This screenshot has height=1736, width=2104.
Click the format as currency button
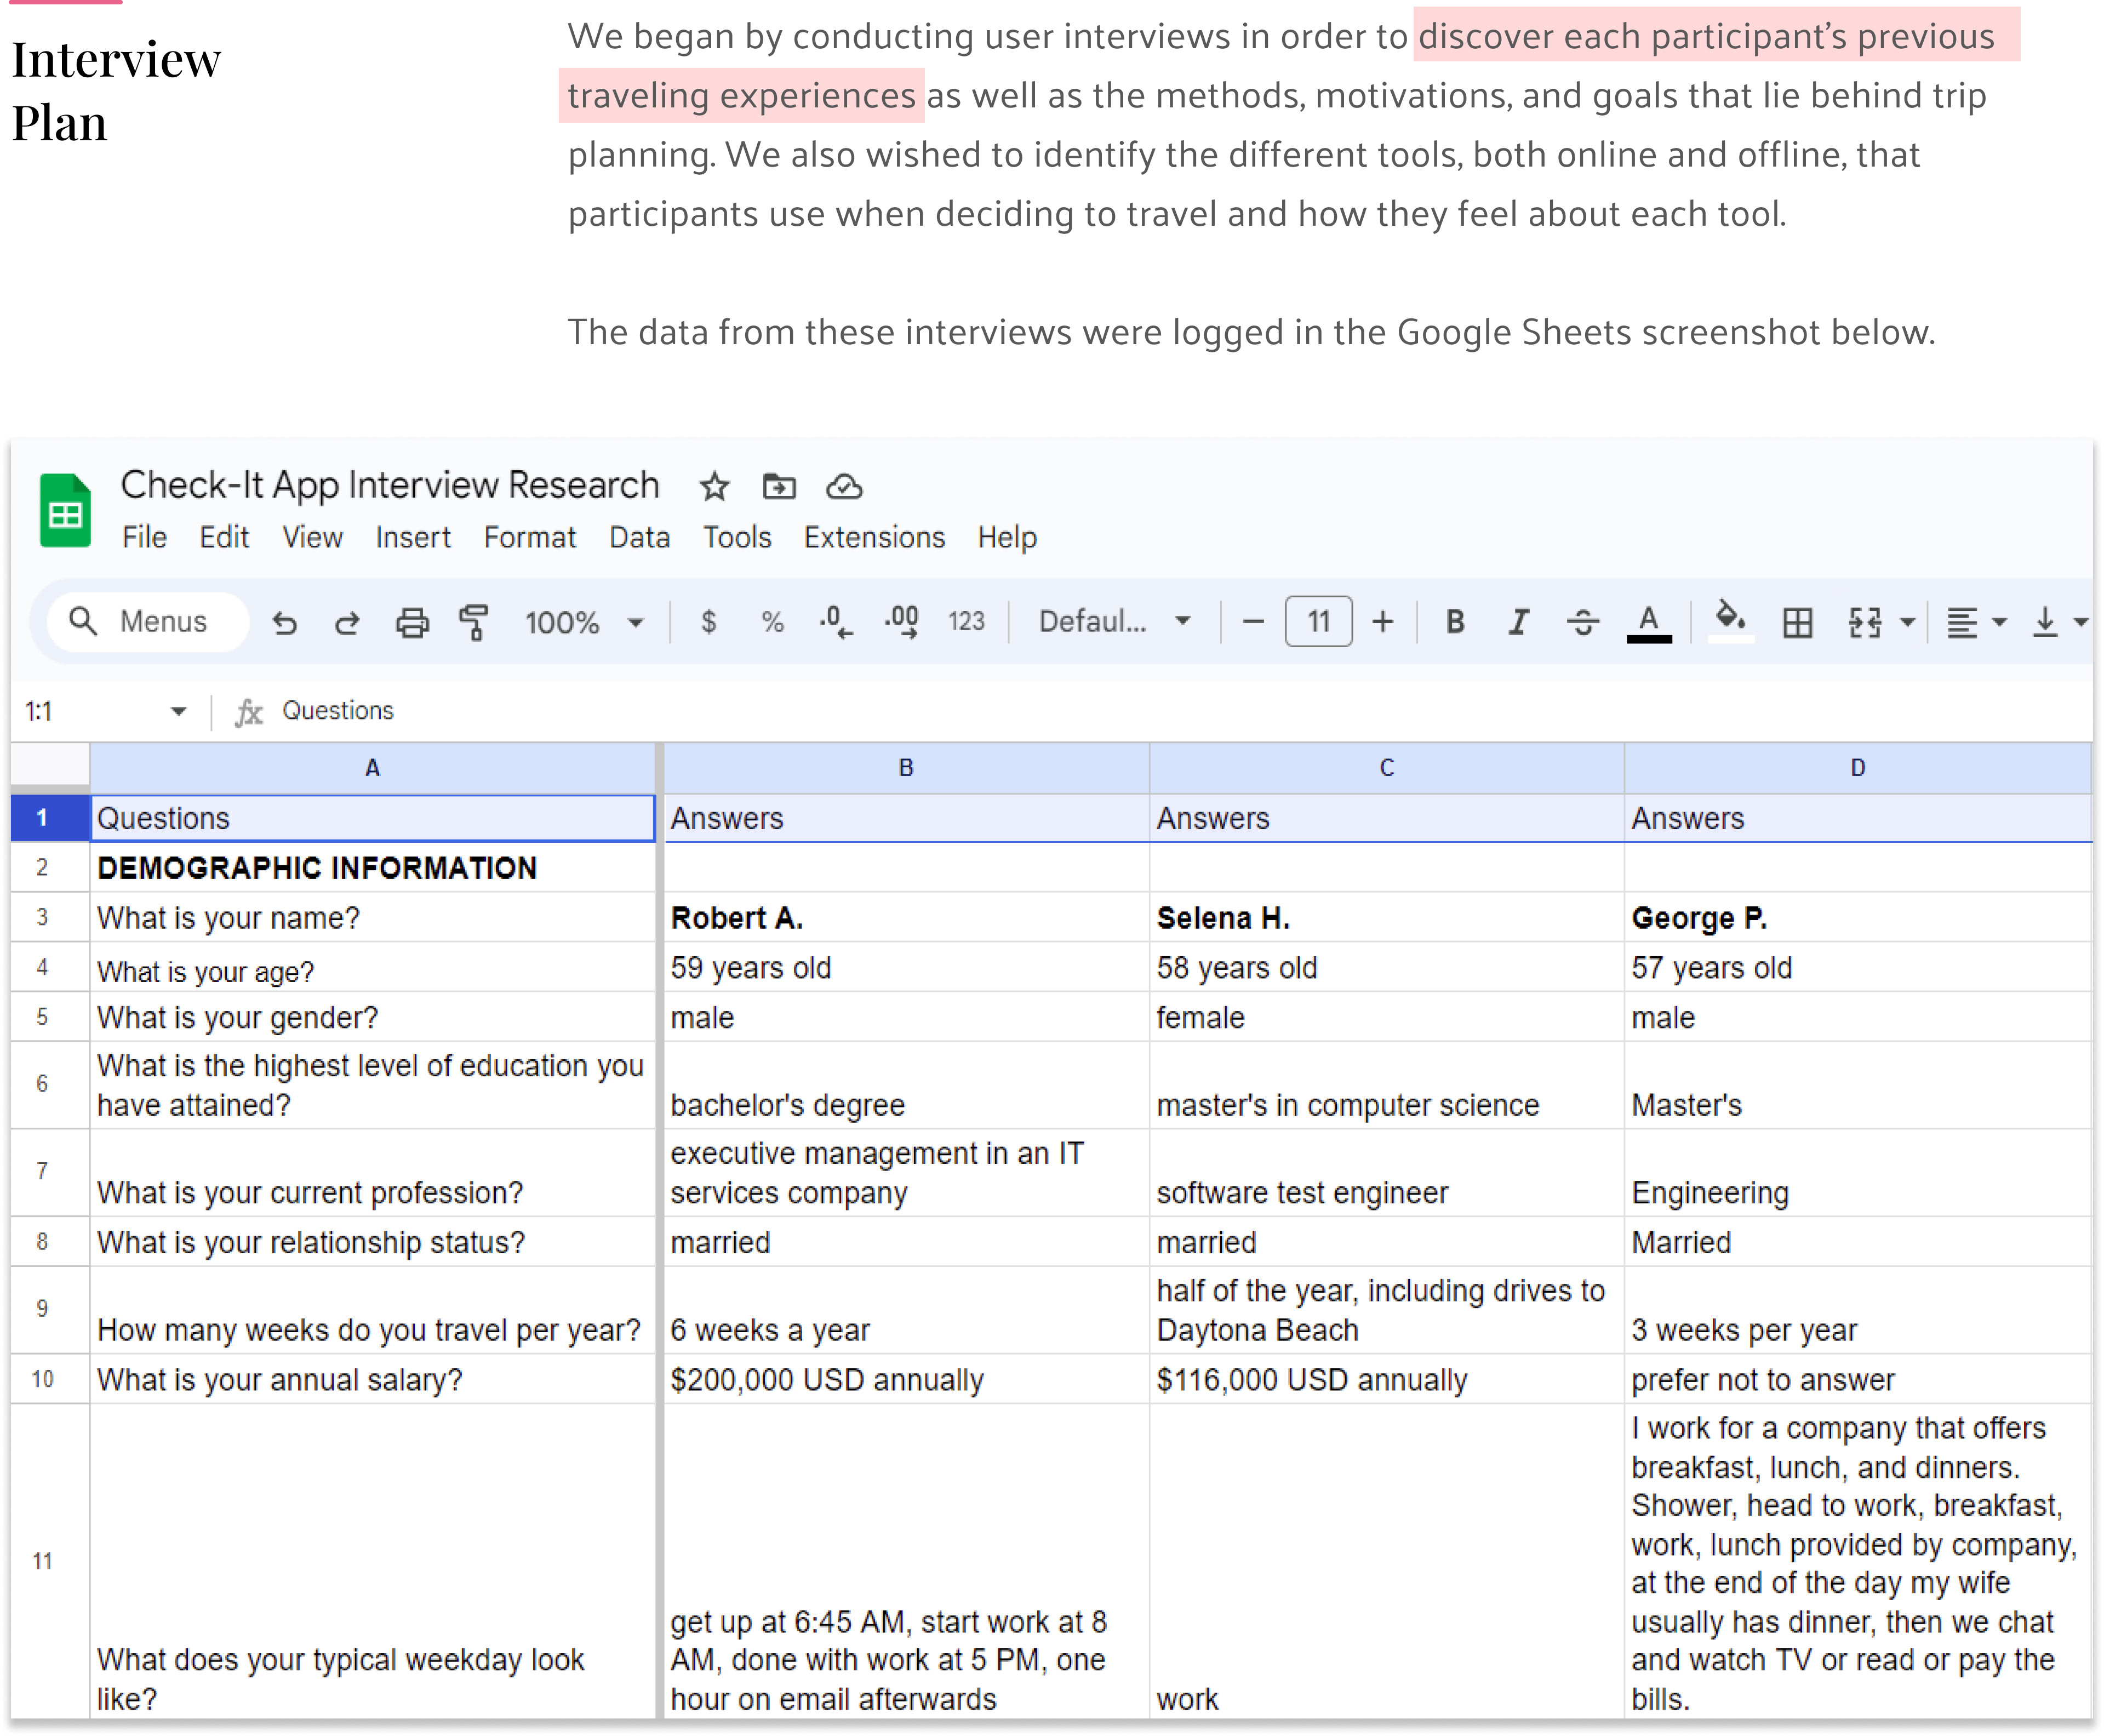click(708, 622)
